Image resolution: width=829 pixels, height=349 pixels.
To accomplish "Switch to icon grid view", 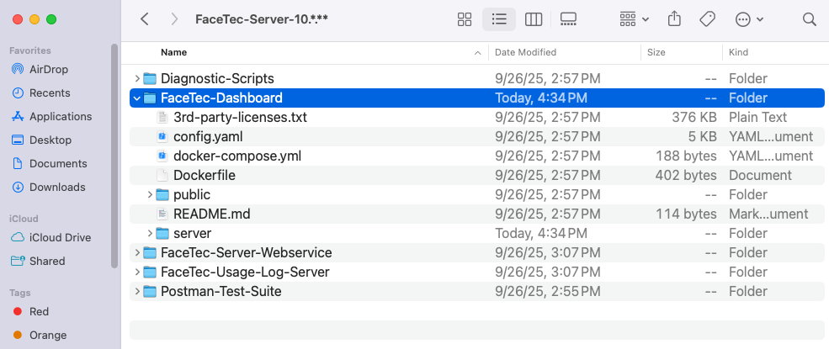I will [464, 19].
